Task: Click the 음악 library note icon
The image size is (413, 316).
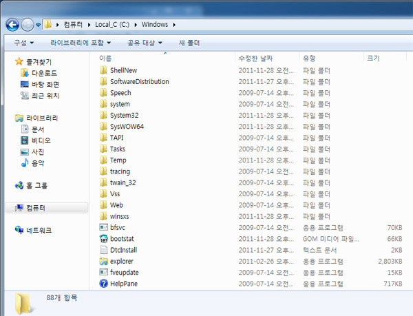Action: (x=25, y=162)
